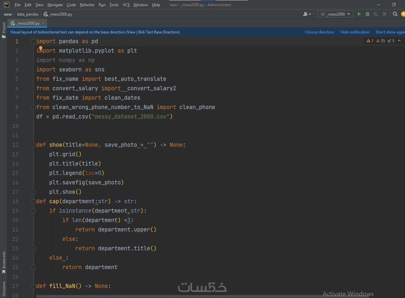
Task: Click best_auto_translate on line 5
Action: point(135,79)
